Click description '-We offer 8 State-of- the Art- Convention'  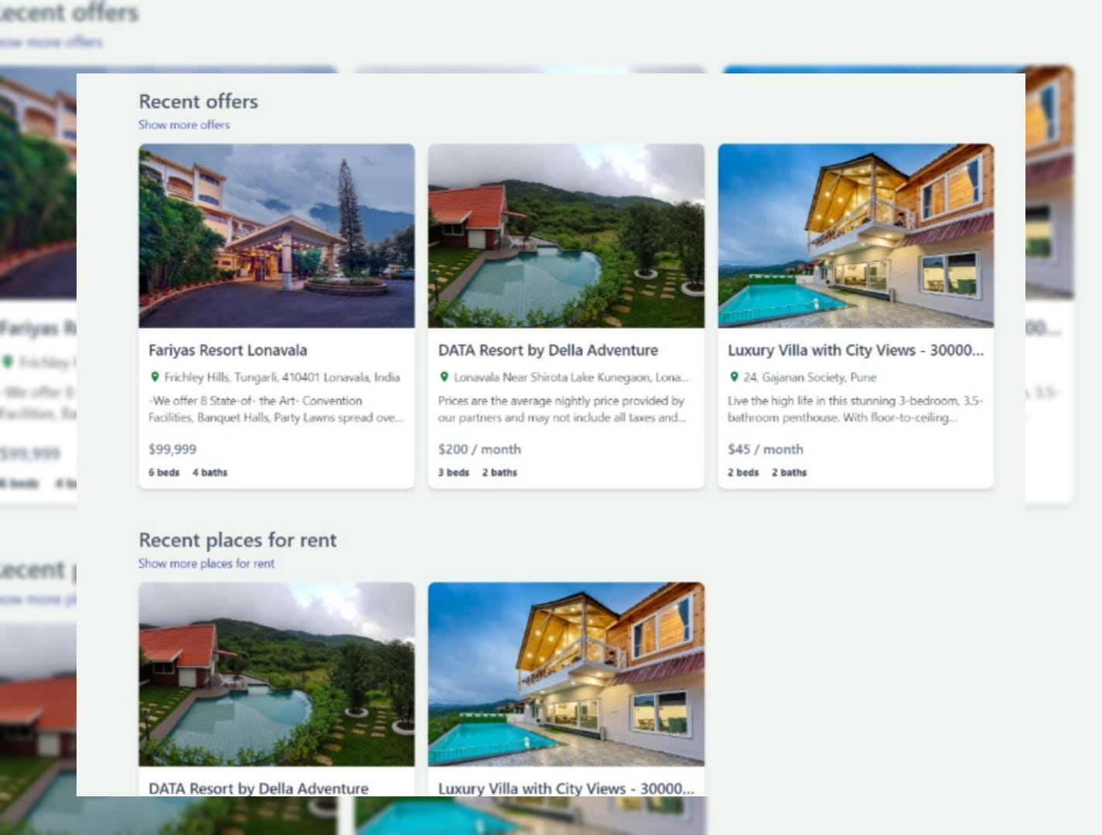pos(276,409)
